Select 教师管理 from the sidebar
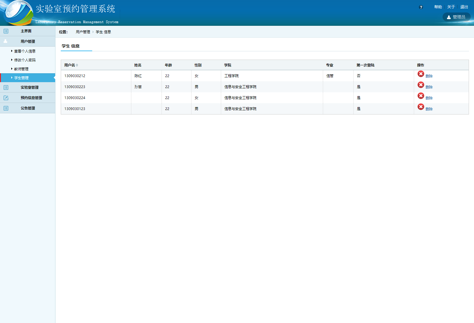The width and height of the screenshot is (474, 323). tap(21, 69)
